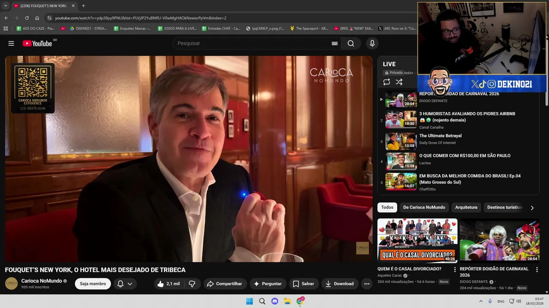549x308 pixels.
Task: Open Windows taskbar search
Action: 262,301
